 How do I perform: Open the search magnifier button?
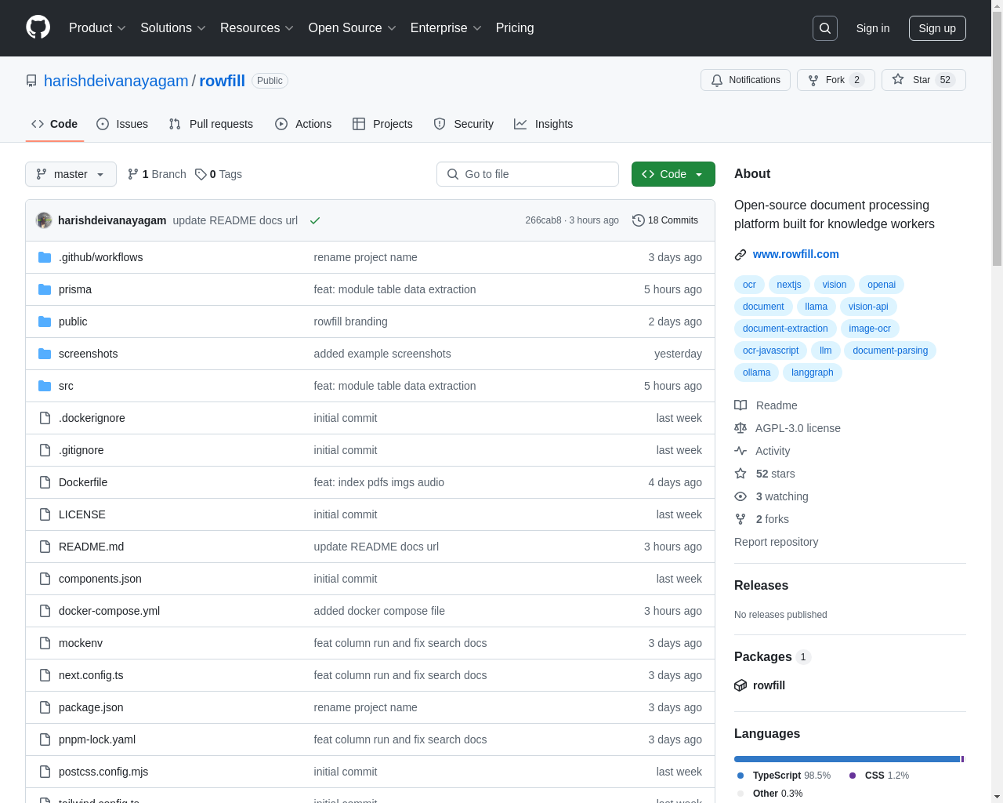825,28
